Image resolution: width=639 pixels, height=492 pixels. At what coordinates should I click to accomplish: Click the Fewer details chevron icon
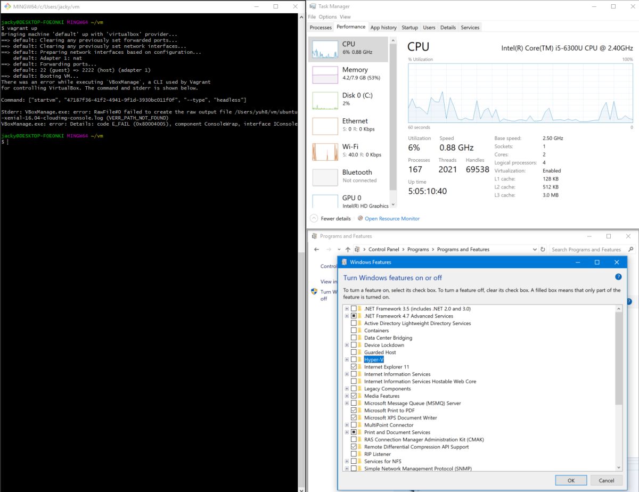[x=314, y=218]
